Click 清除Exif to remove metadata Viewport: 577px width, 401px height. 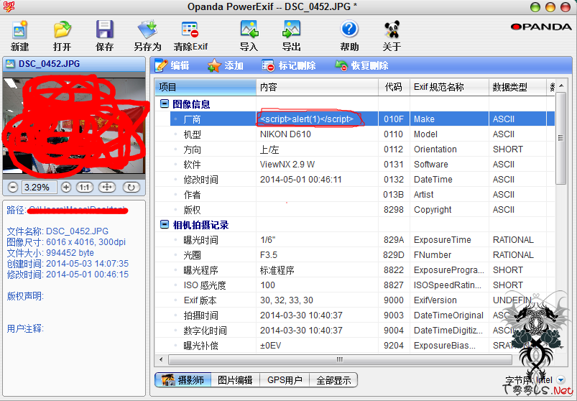(x=190, y=35)
